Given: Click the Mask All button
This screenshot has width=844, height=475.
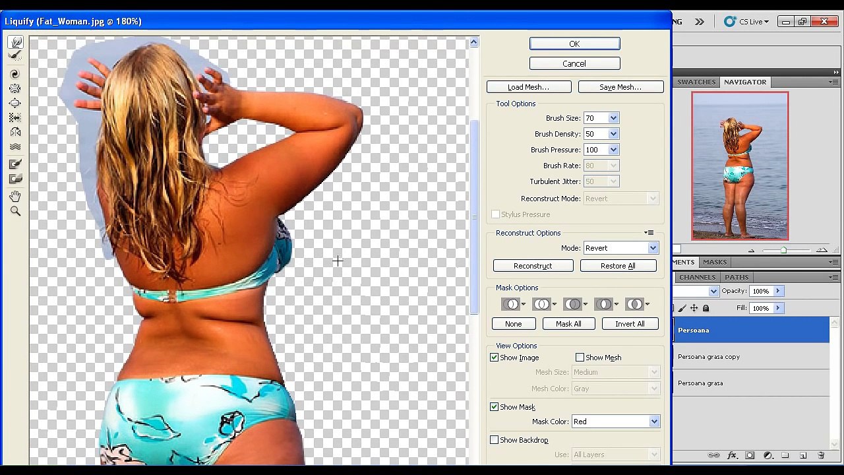Looking at the screenshot, I should click(568, 324).
